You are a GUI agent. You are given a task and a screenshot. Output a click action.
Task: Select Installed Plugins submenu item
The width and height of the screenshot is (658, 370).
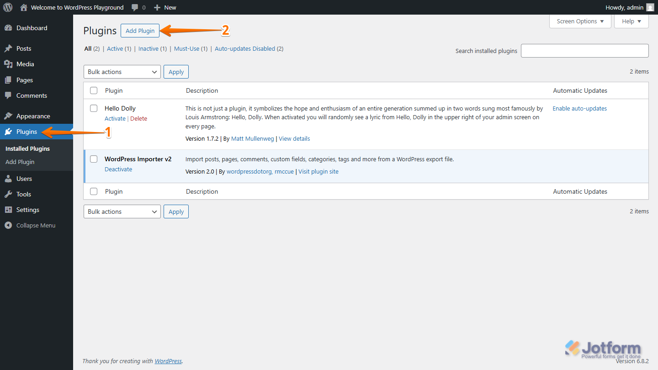[27, 148]
